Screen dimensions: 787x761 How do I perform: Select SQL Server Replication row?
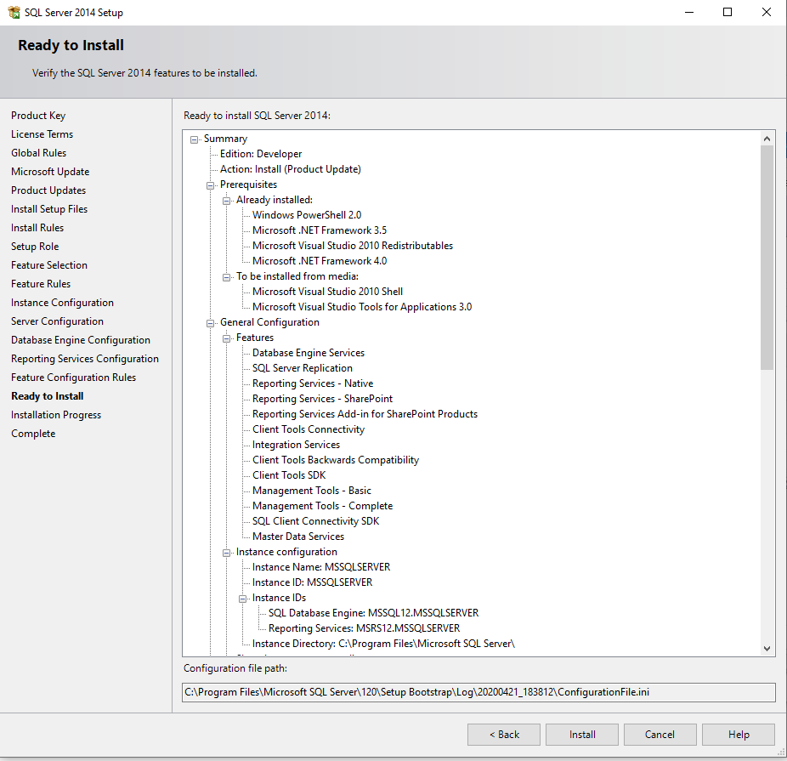coord(303,368)
